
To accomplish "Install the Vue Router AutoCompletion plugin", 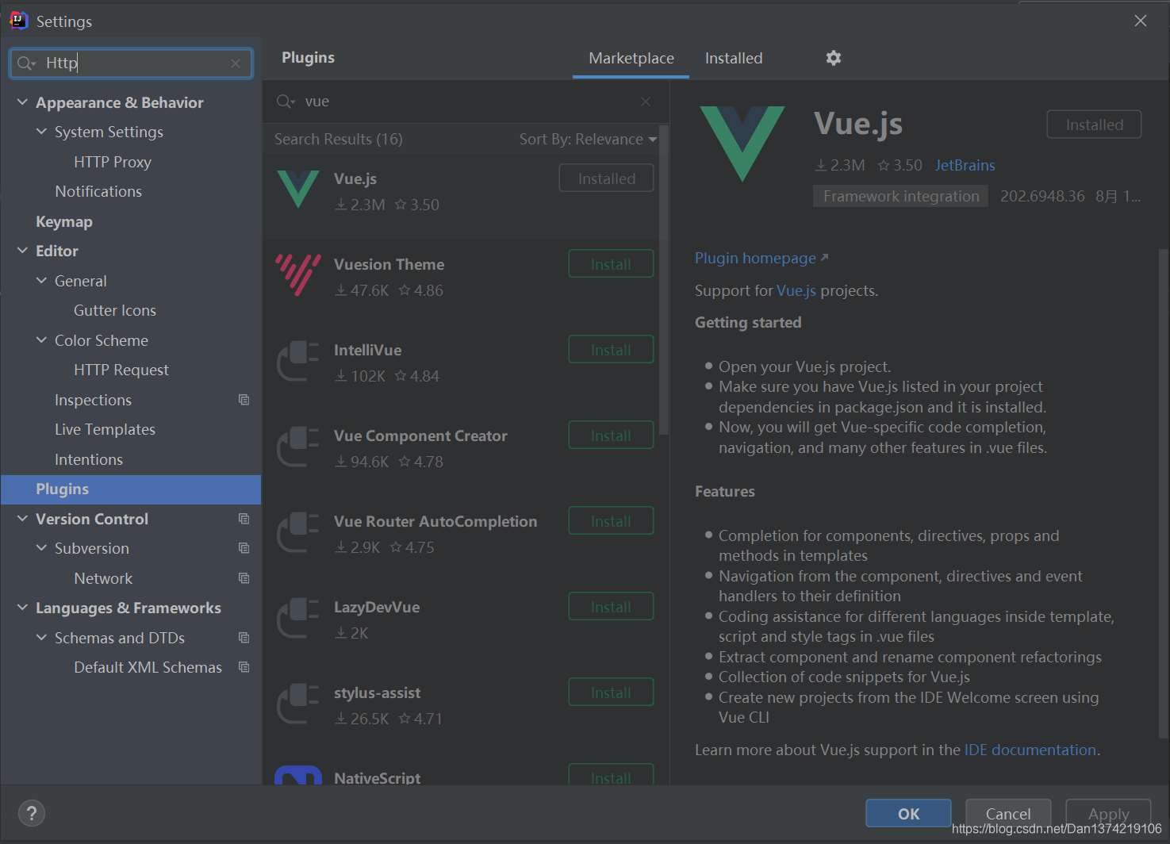I will pos(611,521).
